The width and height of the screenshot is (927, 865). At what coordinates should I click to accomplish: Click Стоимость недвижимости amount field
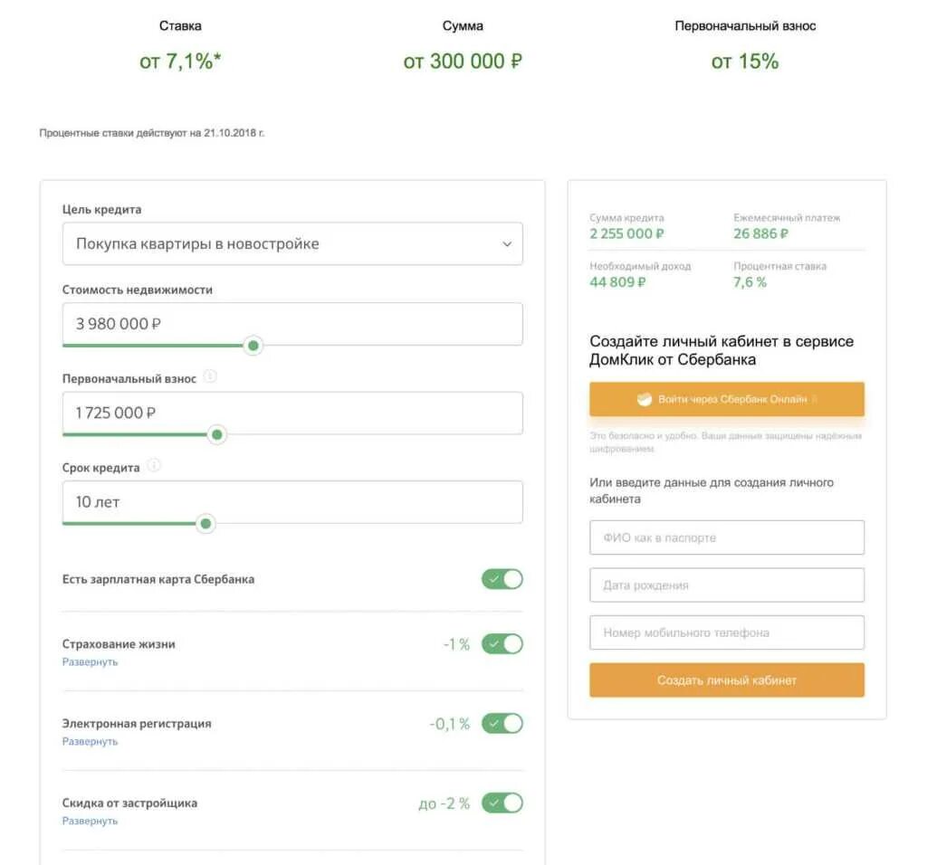[x=292, y=323]
